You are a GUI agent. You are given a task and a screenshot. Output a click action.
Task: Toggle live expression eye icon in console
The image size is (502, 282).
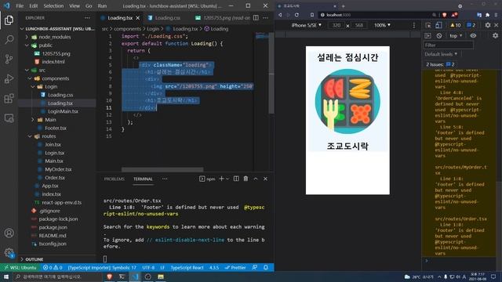tap(473, 36)
